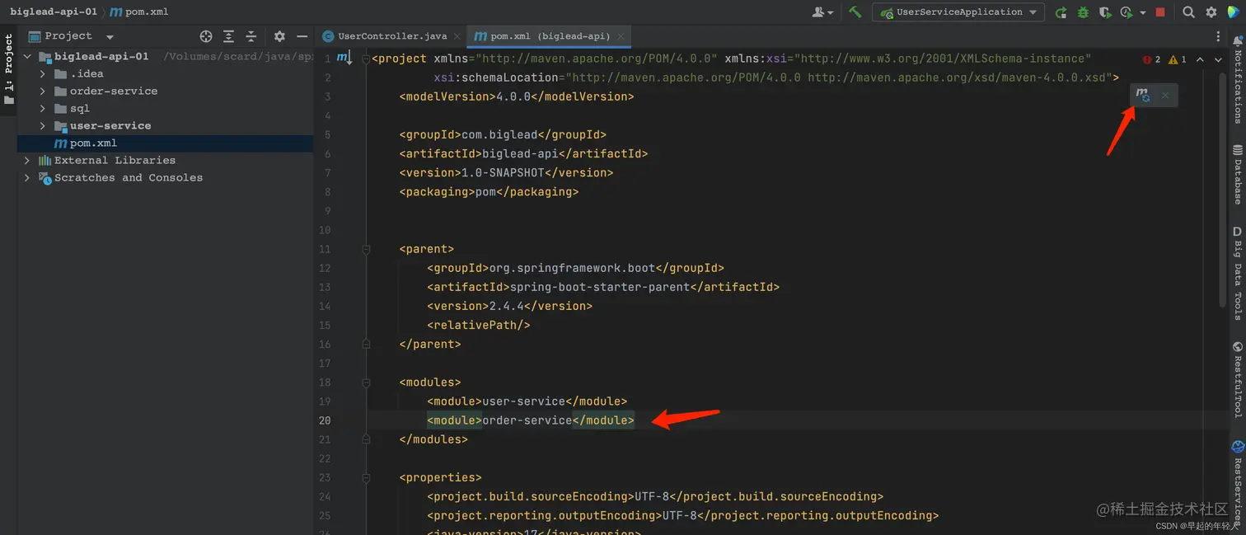Viewport: 1246px width, 535px height.
Task: Click the Select Opened File target icon
Action: point(206,36)
